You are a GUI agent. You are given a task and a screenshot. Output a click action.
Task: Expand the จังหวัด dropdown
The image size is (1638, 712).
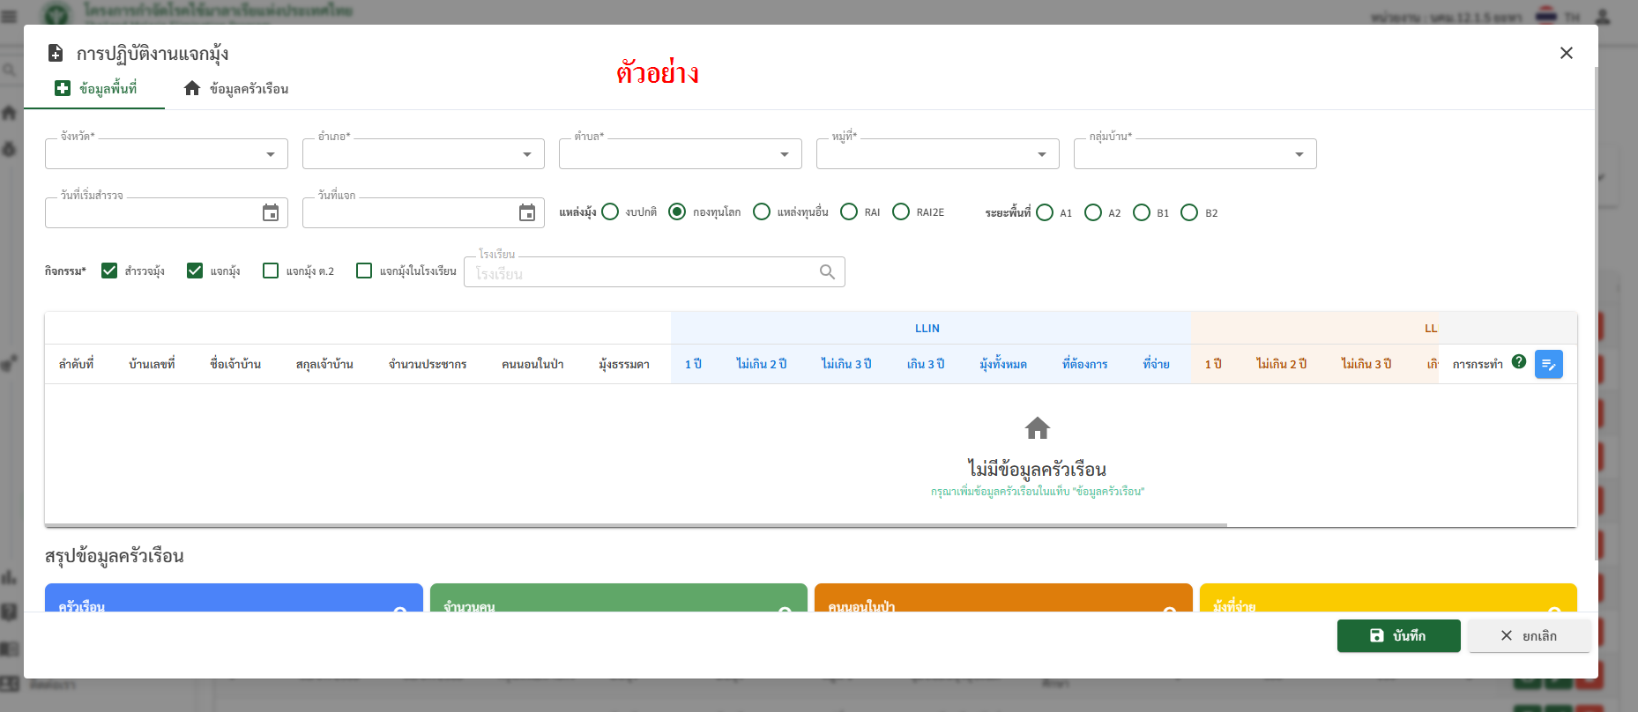(270, 154)
